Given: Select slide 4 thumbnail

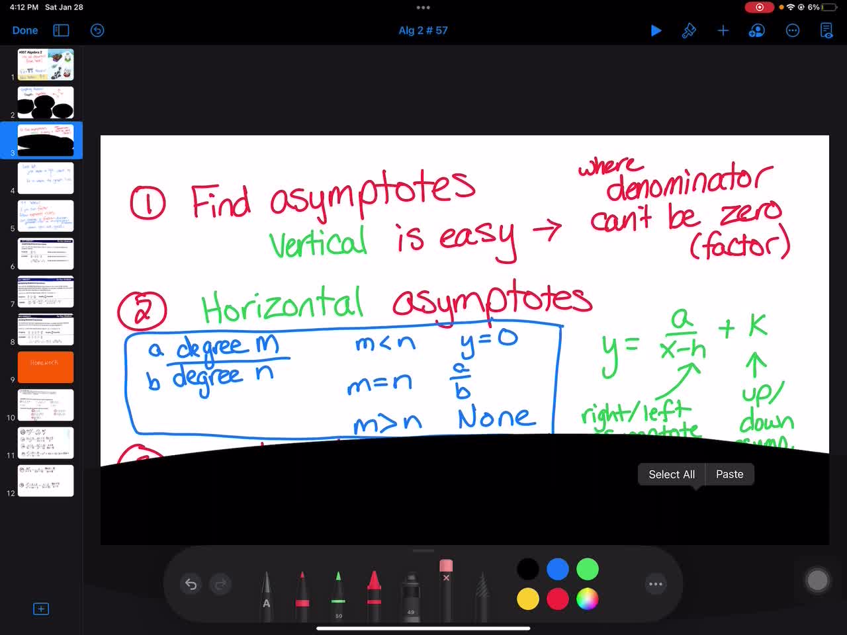Looking at the screenshot, I should 46,178.
